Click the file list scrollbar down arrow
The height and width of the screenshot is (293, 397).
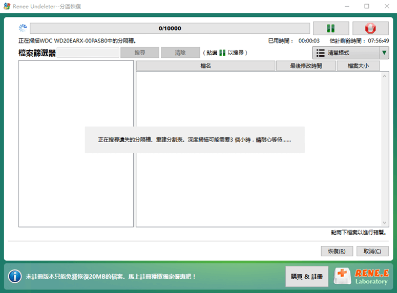[385, 223]
